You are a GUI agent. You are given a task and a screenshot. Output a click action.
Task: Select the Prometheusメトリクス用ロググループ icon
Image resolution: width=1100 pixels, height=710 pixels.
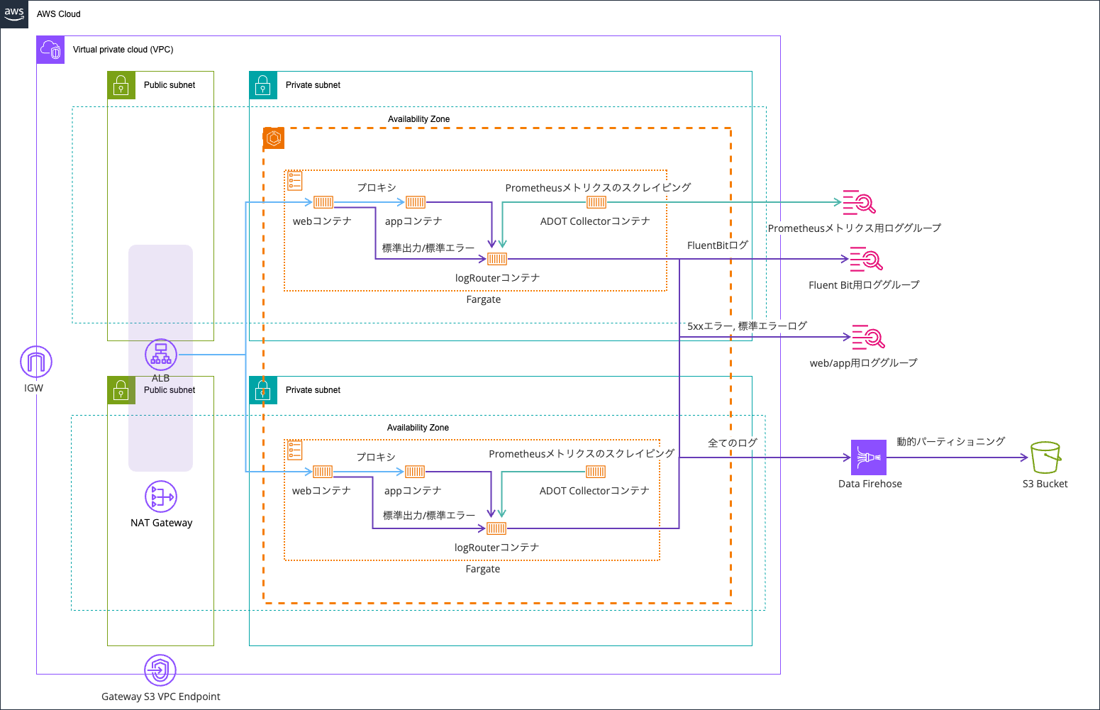[x=859, y=204]
